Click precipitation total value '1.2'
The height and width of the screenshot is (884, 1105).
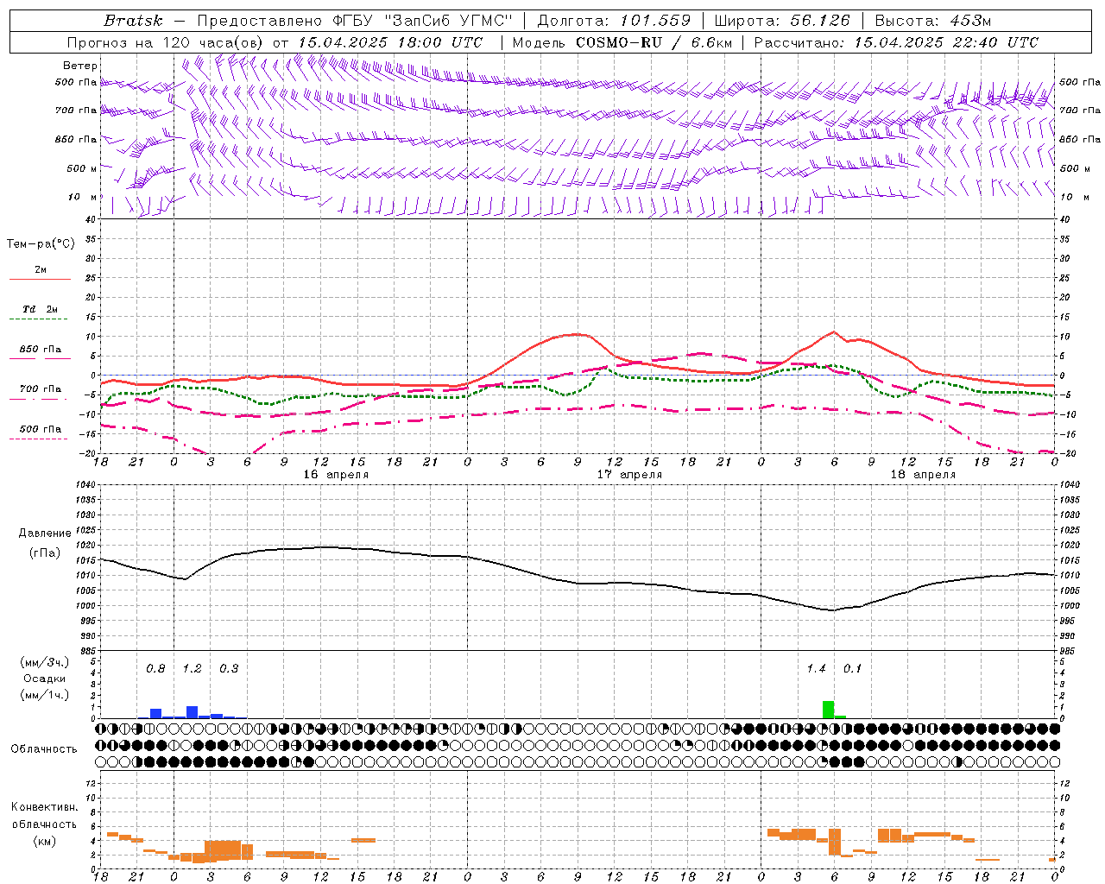[192, 669]
